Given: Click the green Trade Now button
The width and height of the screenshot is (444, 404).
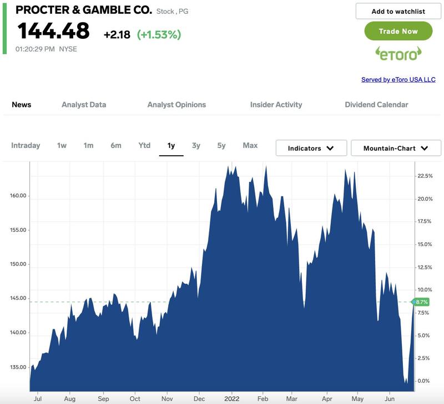Looking at the screenshot, I should click(x=398, y=31).
